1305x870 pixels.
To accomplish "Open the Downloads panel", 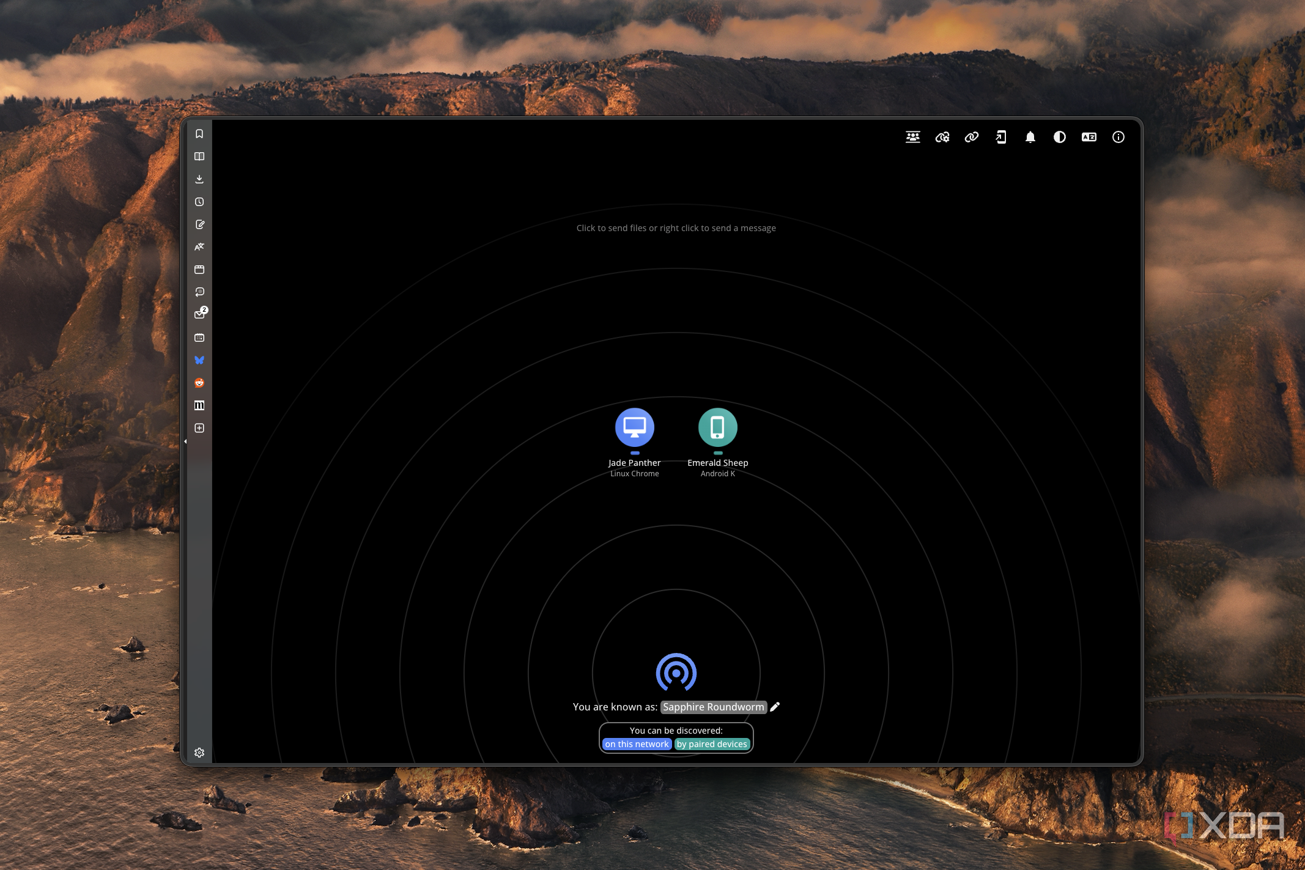I will coord(199,179).
